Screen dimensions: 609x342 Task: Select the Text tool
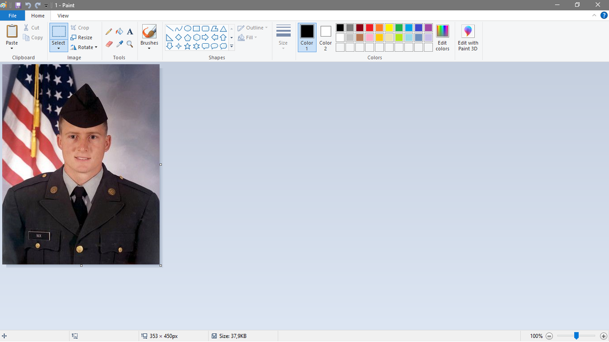point(130,32)
